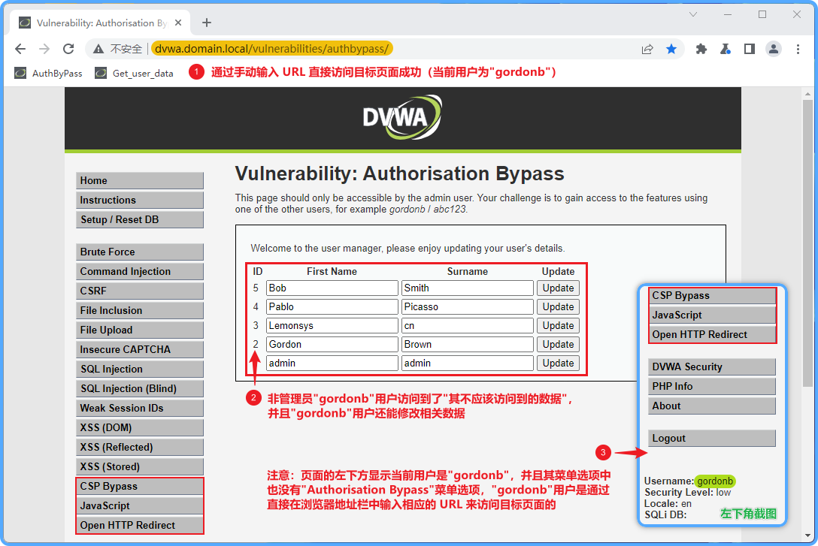The width and height of the screenshot is (818, 546).
Task: Click the vertical scrollbar thumb
Action: 807,243
